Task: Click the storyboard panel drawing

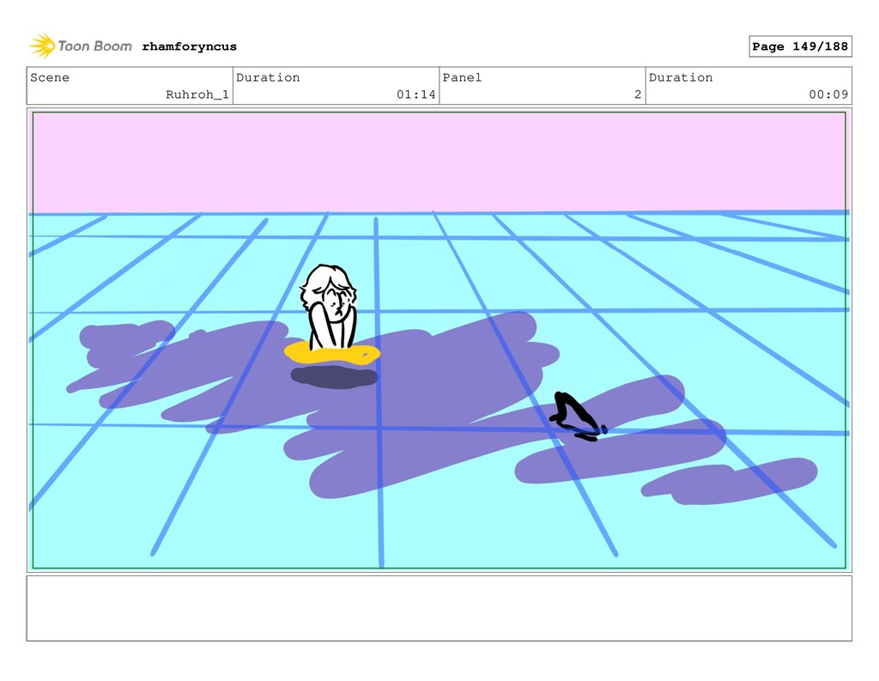Action: (x=439, y=340)
